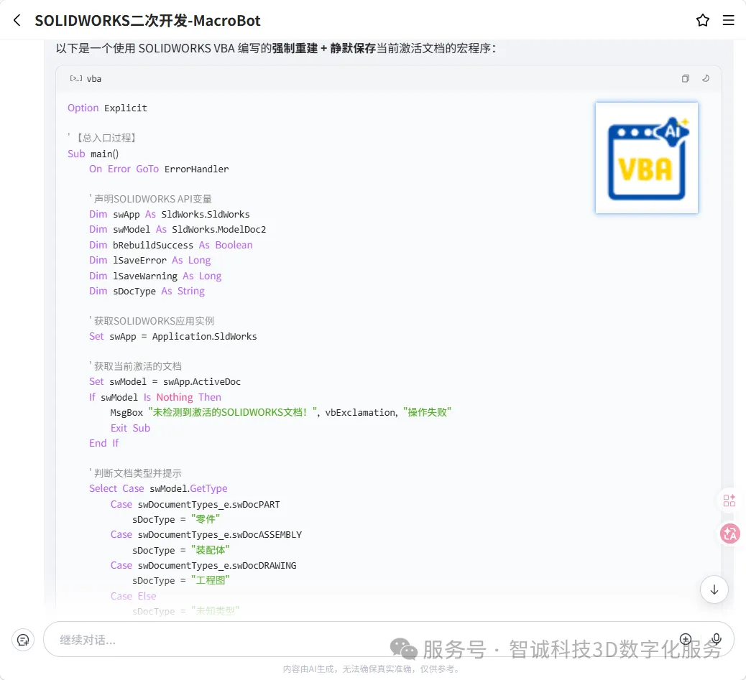Screen dimensions: 746x680
Task: Click "Dim swModel As SldWorks.ModelDoc2"
Action: (178, 230)
